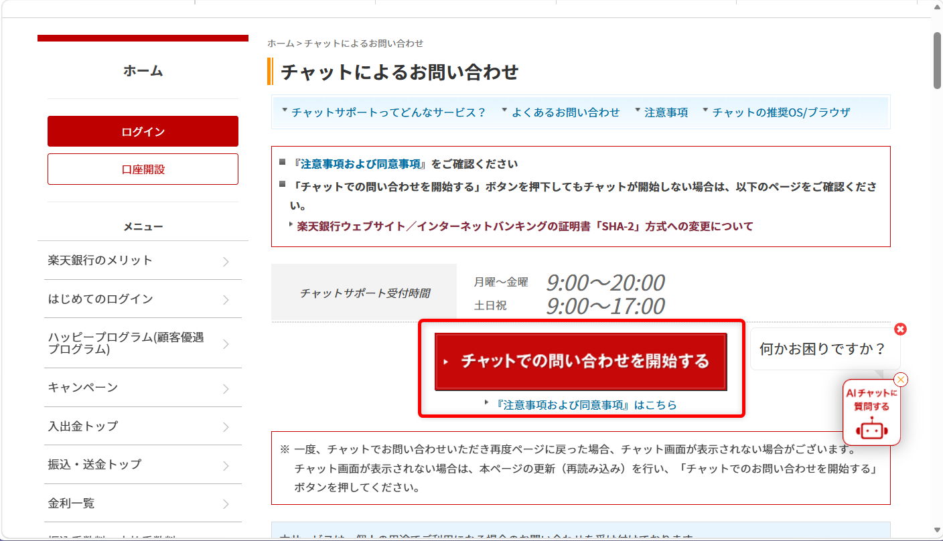Click the 土日祝 label

click(490, 305)
